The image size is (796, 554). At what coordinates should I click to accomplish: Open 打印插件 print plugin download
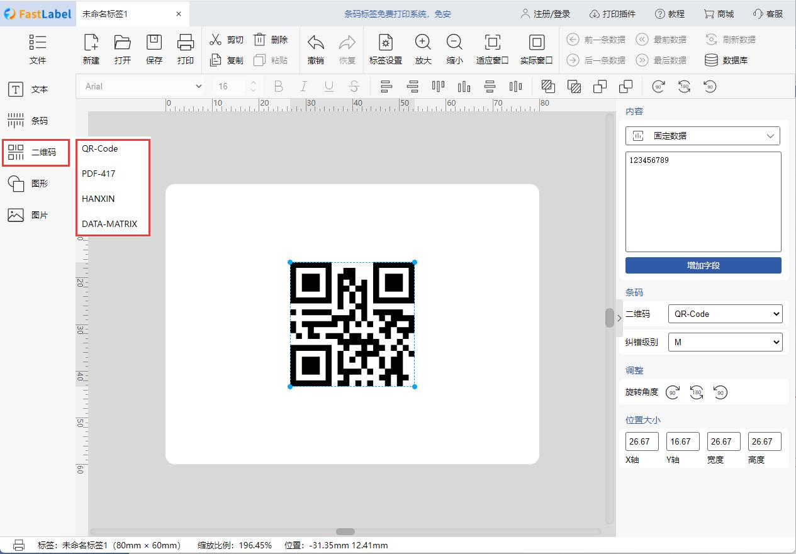[612, 14]
